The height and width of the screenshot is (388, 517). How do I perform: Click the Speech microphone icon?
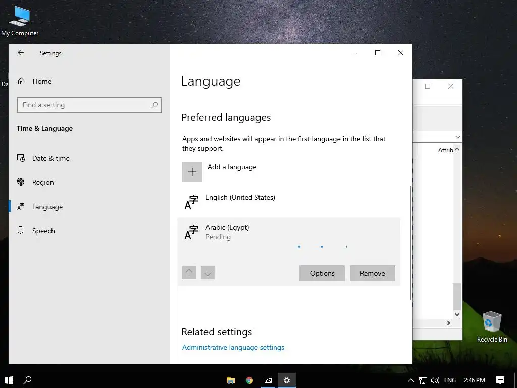20,230
